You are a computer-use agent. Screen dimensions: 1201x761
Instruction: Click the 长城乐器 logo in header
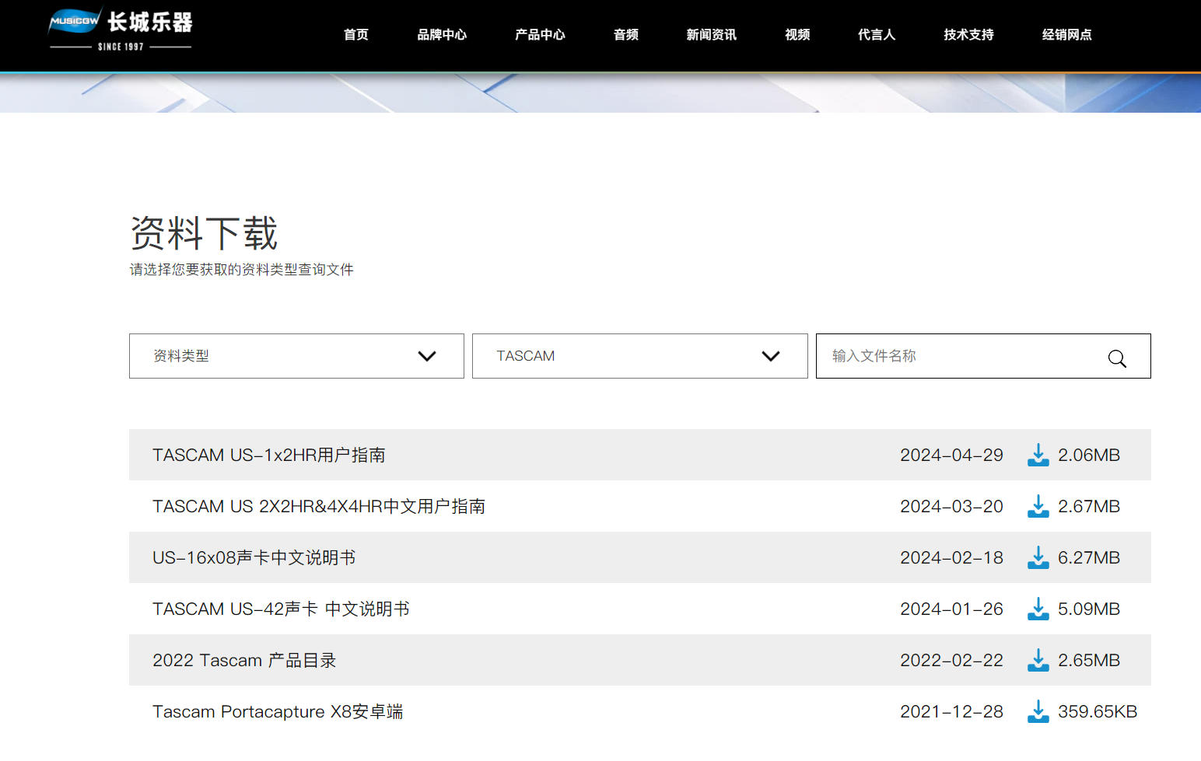(121, 31)
